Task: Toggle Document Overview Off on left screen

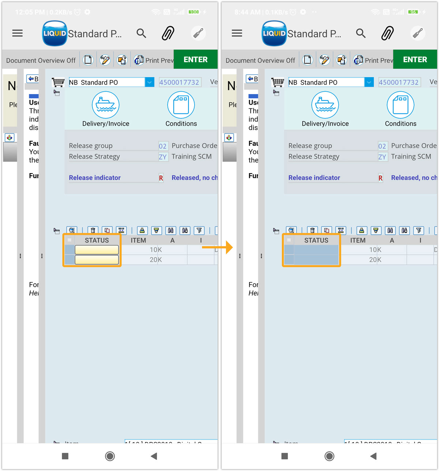Action: tap(41, 60)
